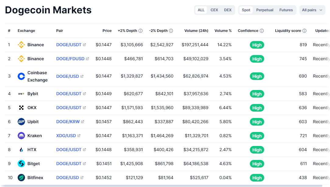Switch to the Spot markets tab
This screenshot has height=187, width=330.
246,10
